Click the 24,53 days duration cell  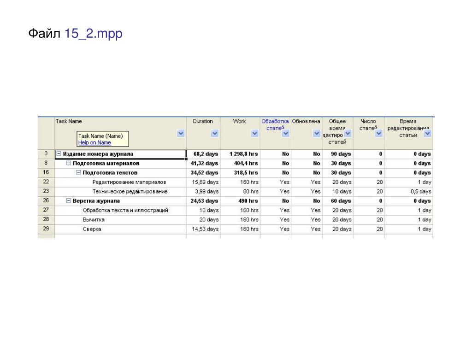point(203,201)
